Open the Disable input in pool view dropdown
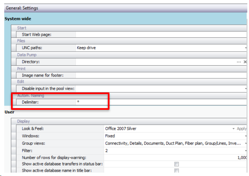The width and height of the screenshot is (249, 176). 246,89
